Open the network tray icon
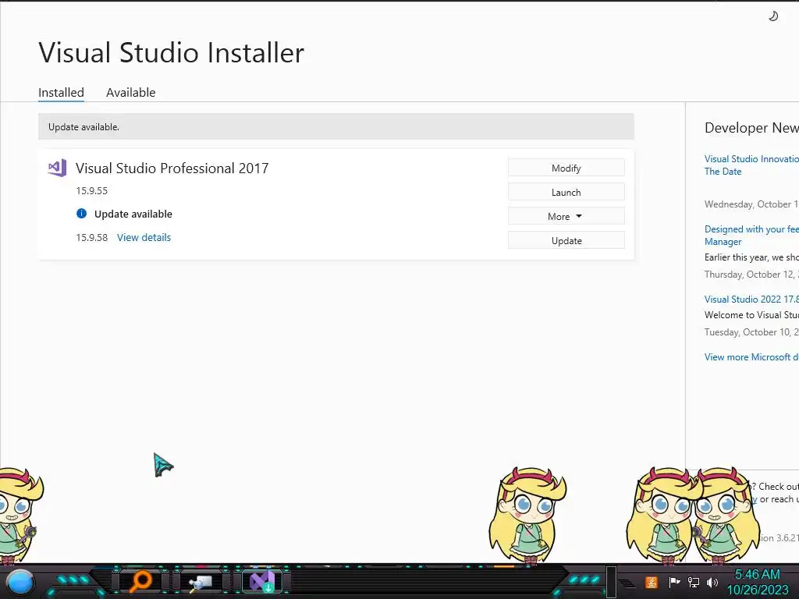 [694, 582]
